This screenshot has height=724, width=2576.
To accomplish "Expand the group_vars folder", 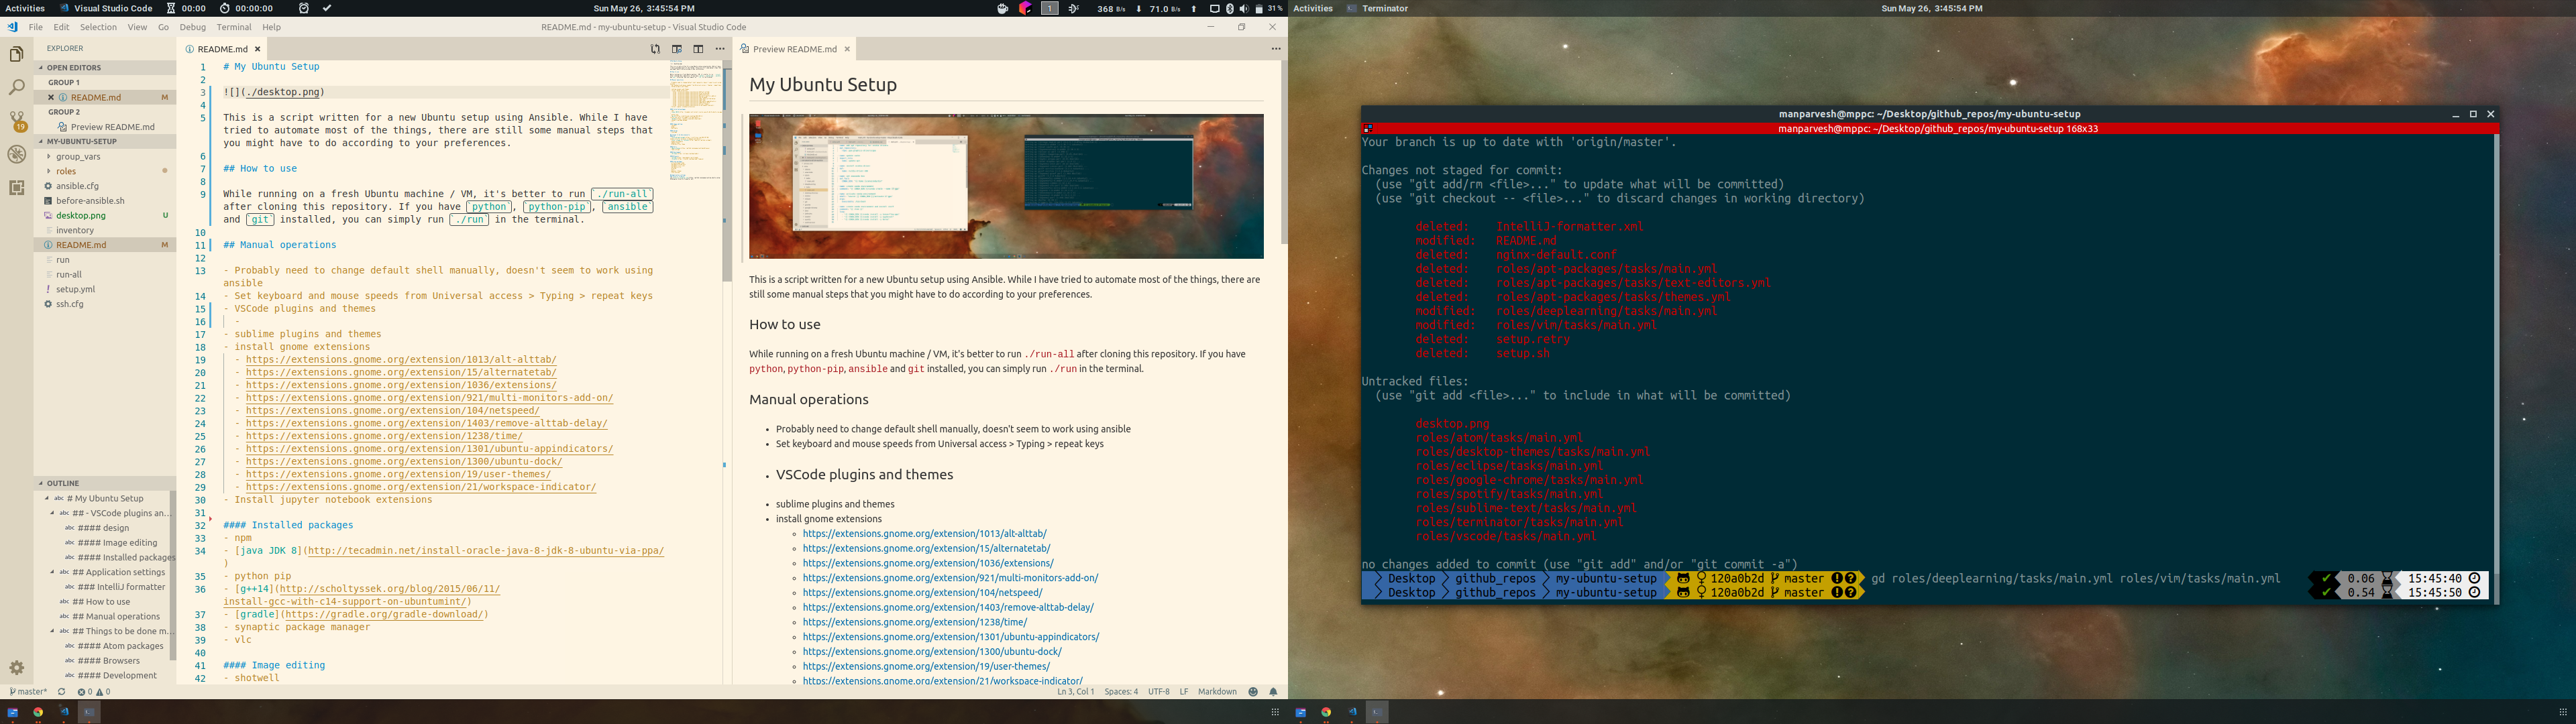I will [77, 156].
